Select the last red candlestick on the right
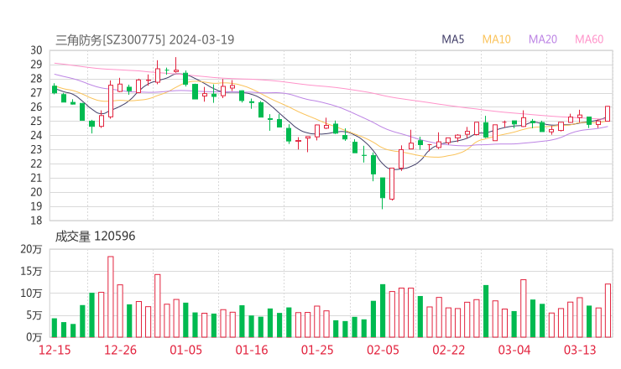 pyautogui.click(x=608, y=113)
